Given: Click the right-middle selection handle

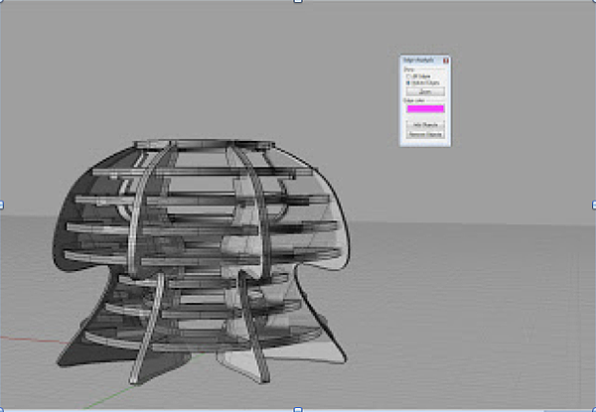Looking at the screenshot, I should (593, 205).
